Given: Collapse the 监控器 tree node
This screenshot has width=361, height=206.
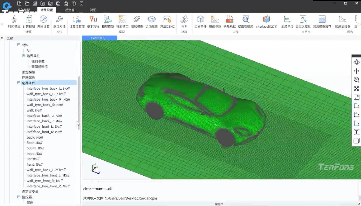Looking at the screenshot, I should [19, 197].
